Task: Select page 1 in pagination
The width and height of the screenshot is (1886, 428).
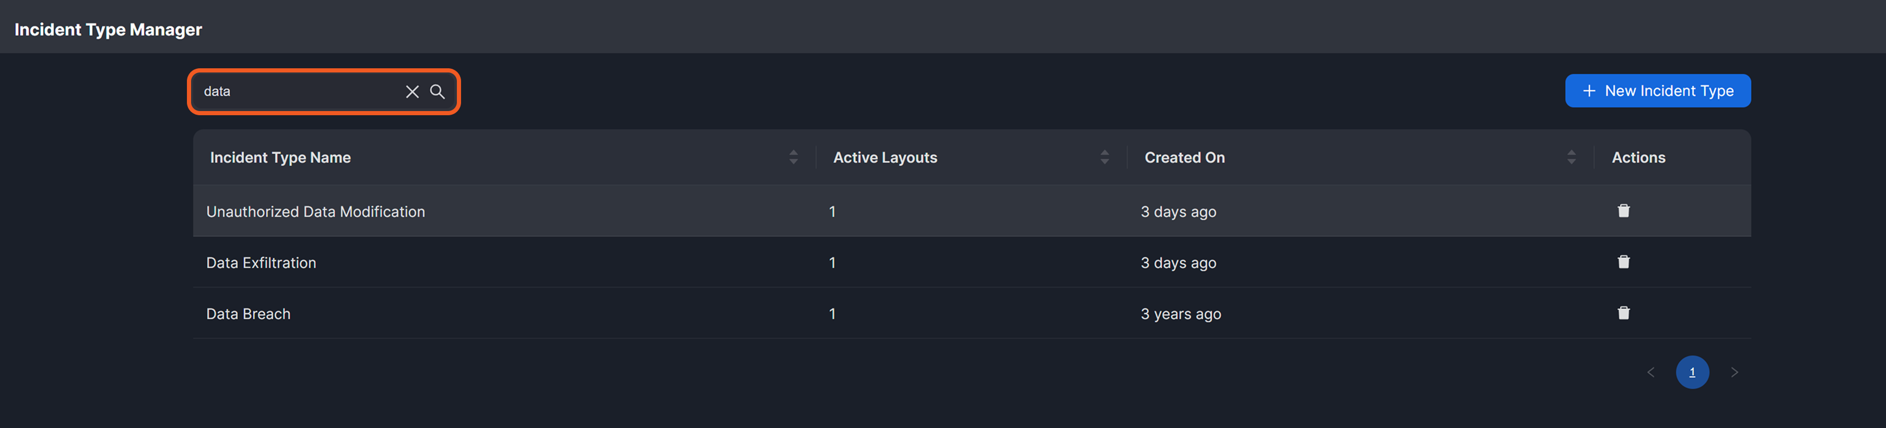Action: [1692, 373]
